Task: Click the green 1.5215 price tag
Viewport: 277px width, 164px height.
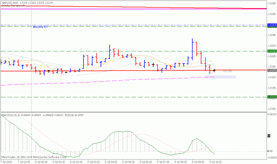Action: point(272,51)
